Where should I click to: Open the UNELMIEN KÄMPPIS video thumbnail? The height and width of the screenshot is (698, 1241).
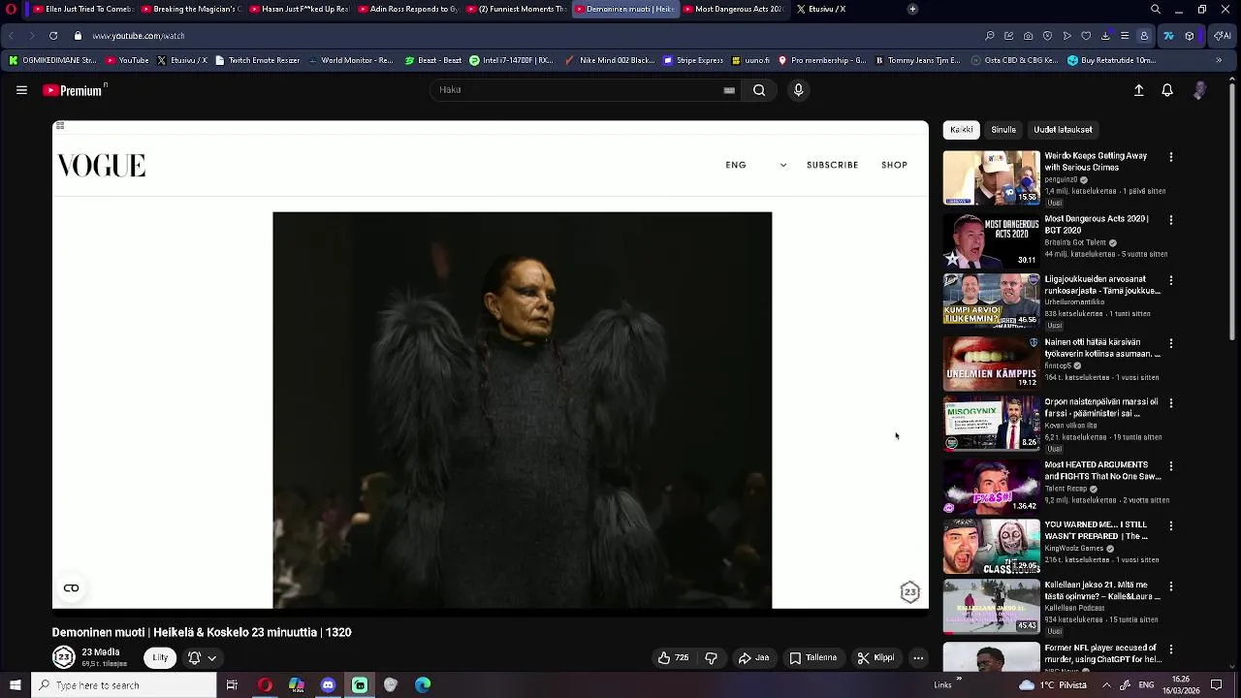[x=991, y=364]
